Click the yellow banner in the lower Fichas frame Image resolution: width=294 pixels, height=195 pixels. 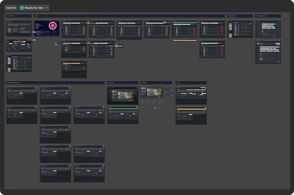point(191,109)
